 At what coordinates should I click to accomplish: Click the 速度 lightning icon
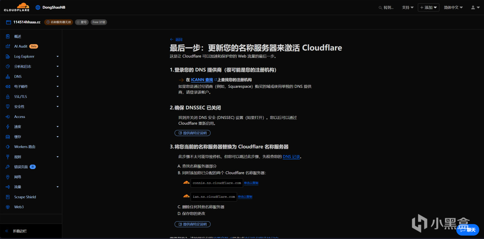click(8, 127)
